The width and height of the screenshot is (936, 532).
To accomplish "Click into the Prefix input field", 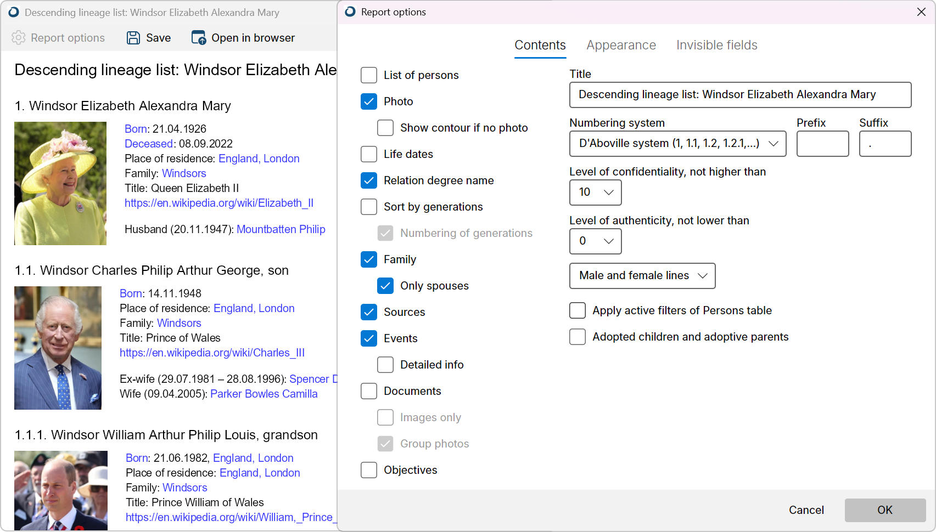I will click(x=822, y=144).
